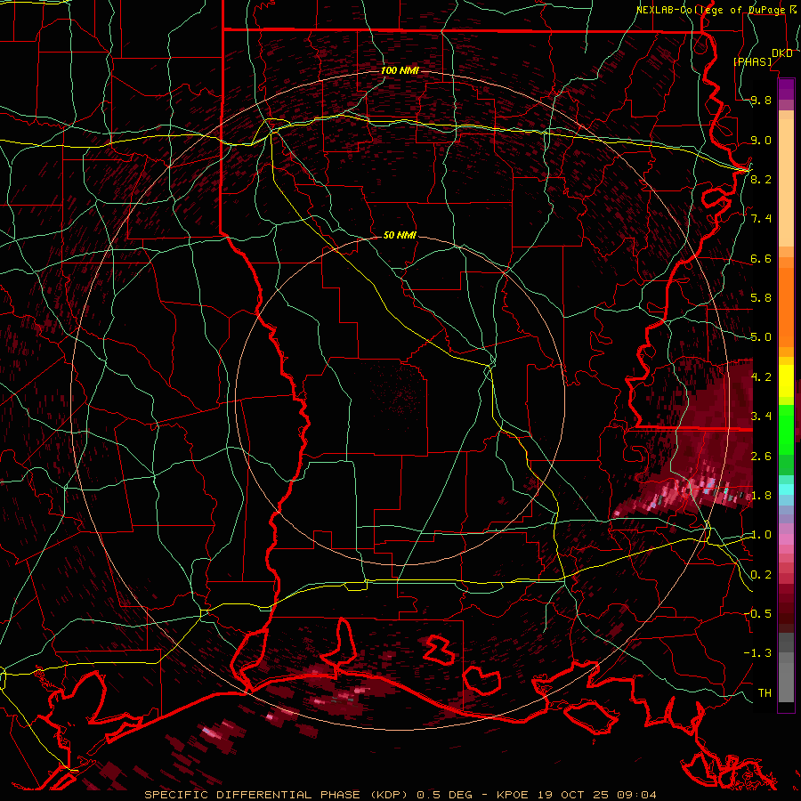Select the 6.6 value on the scale
Image resolution: width=801 pixels, height=801 pixels.
click(761, 259)
